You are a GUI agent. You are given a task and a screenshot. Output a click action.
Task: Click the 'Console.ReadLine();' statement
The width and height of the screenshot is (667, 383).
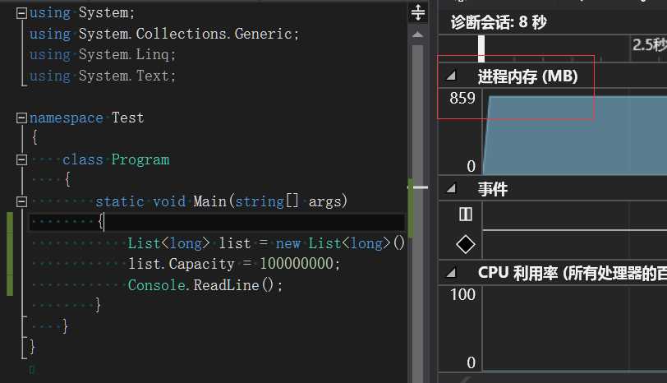click(205, 285)
